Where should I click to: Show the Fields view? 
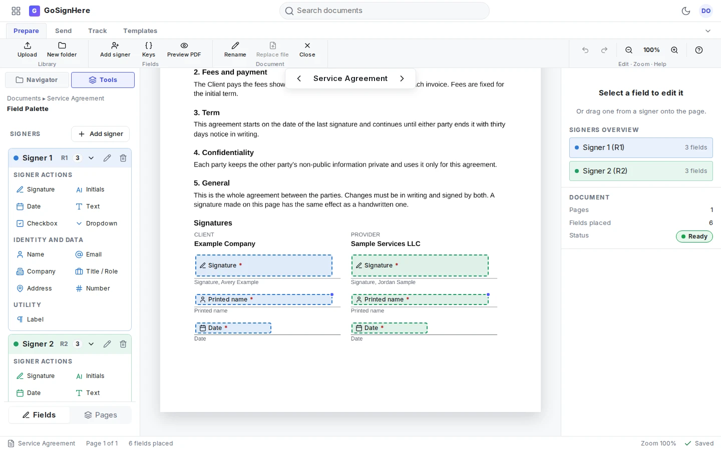pos(39,415)
